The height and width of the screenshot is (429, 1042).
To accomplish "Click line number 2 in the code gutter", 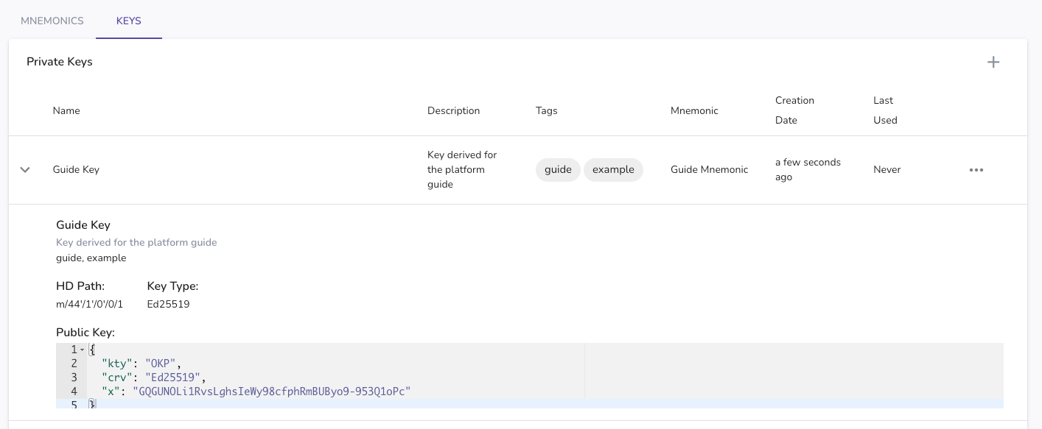I will 74,364.
